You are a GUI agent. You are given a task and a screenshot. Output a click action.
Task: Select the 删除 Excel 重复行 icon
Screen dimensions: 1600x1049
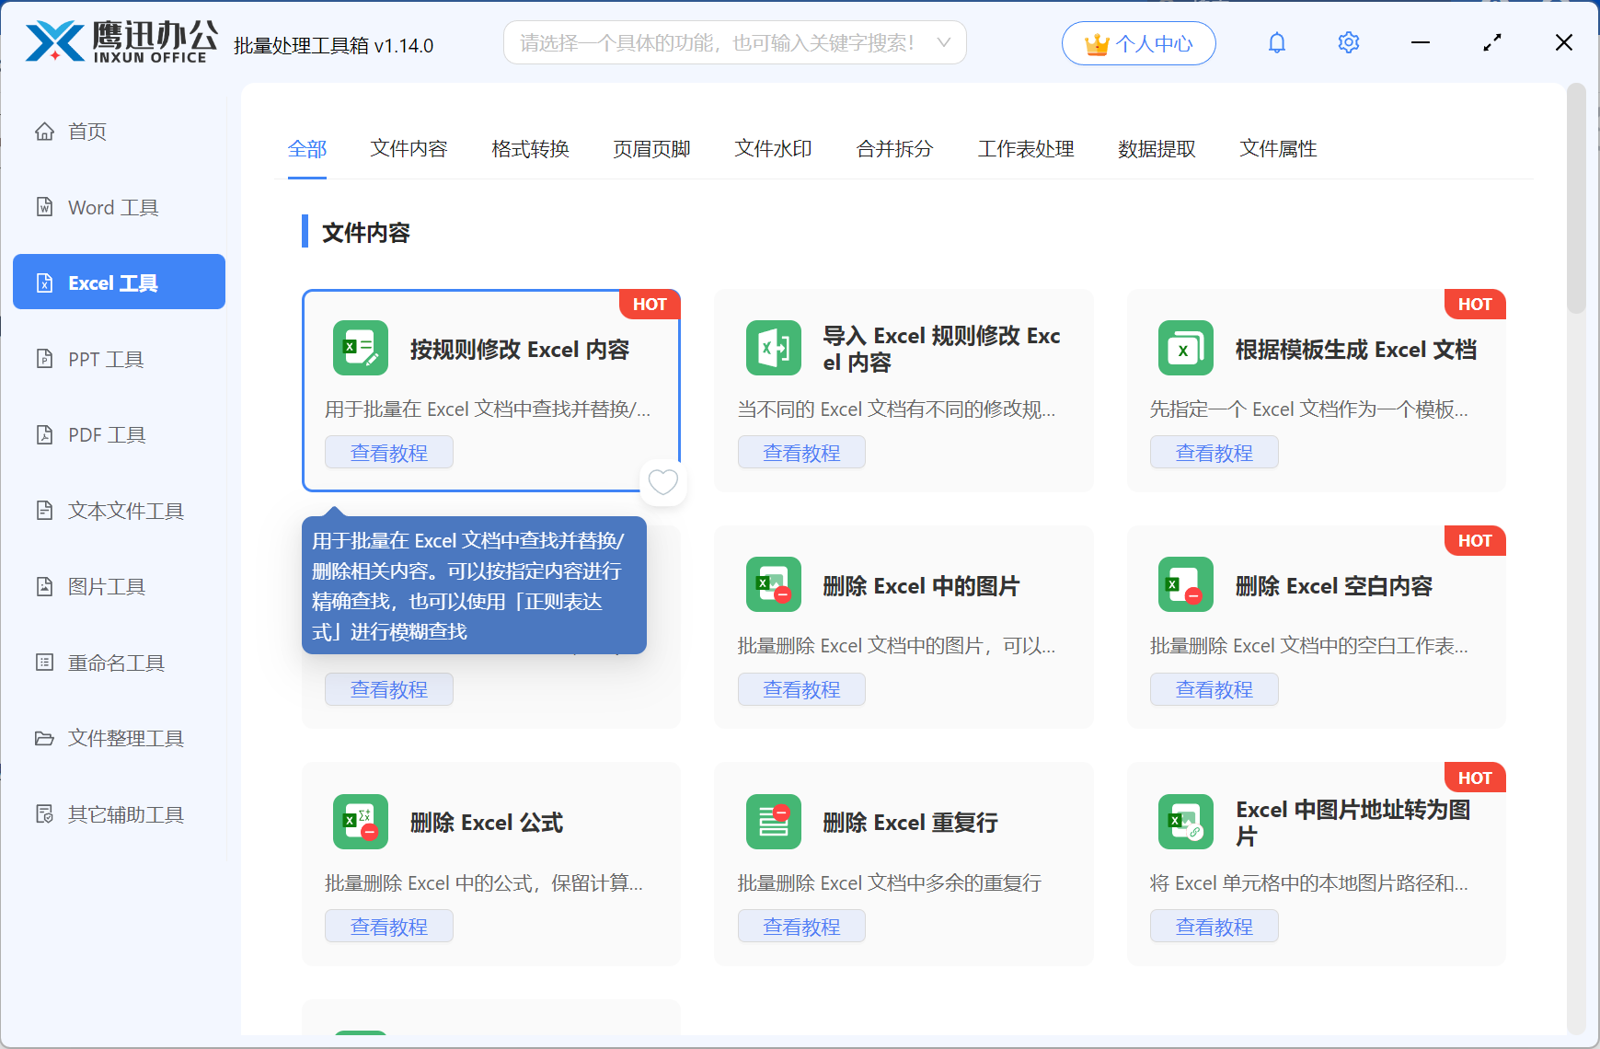pyautogui.click(x=773, y=822)
